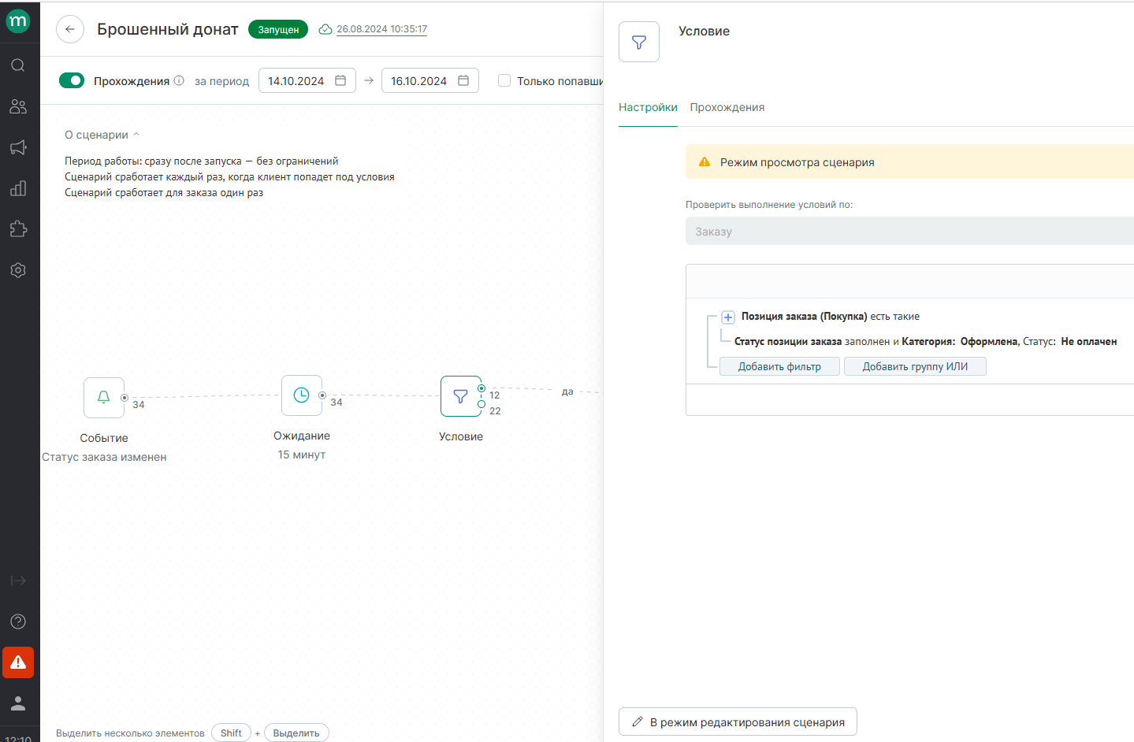Click the Брошенный донат scenario title
The height and width of the screenshot is (742, 1134).
pos(168,29)
